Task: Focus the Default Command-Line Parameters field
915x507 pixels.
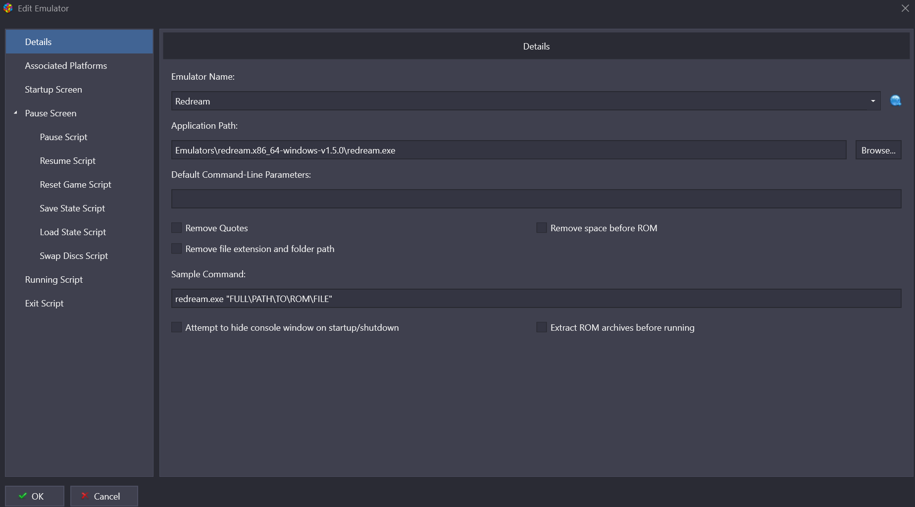Action: pos(536,199)
